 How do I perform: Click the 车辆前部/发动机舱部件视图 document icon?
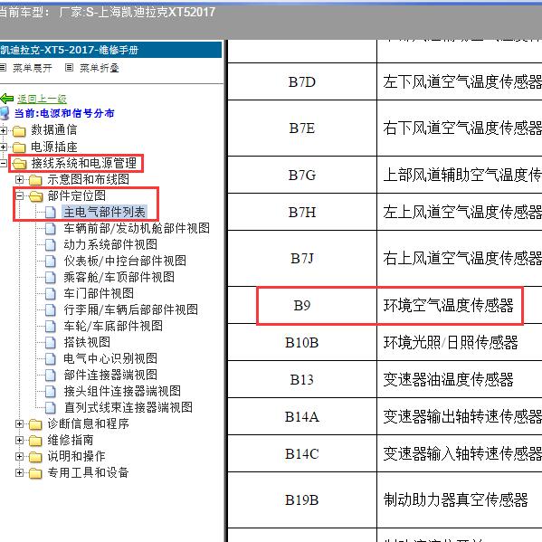click(51, 229)
